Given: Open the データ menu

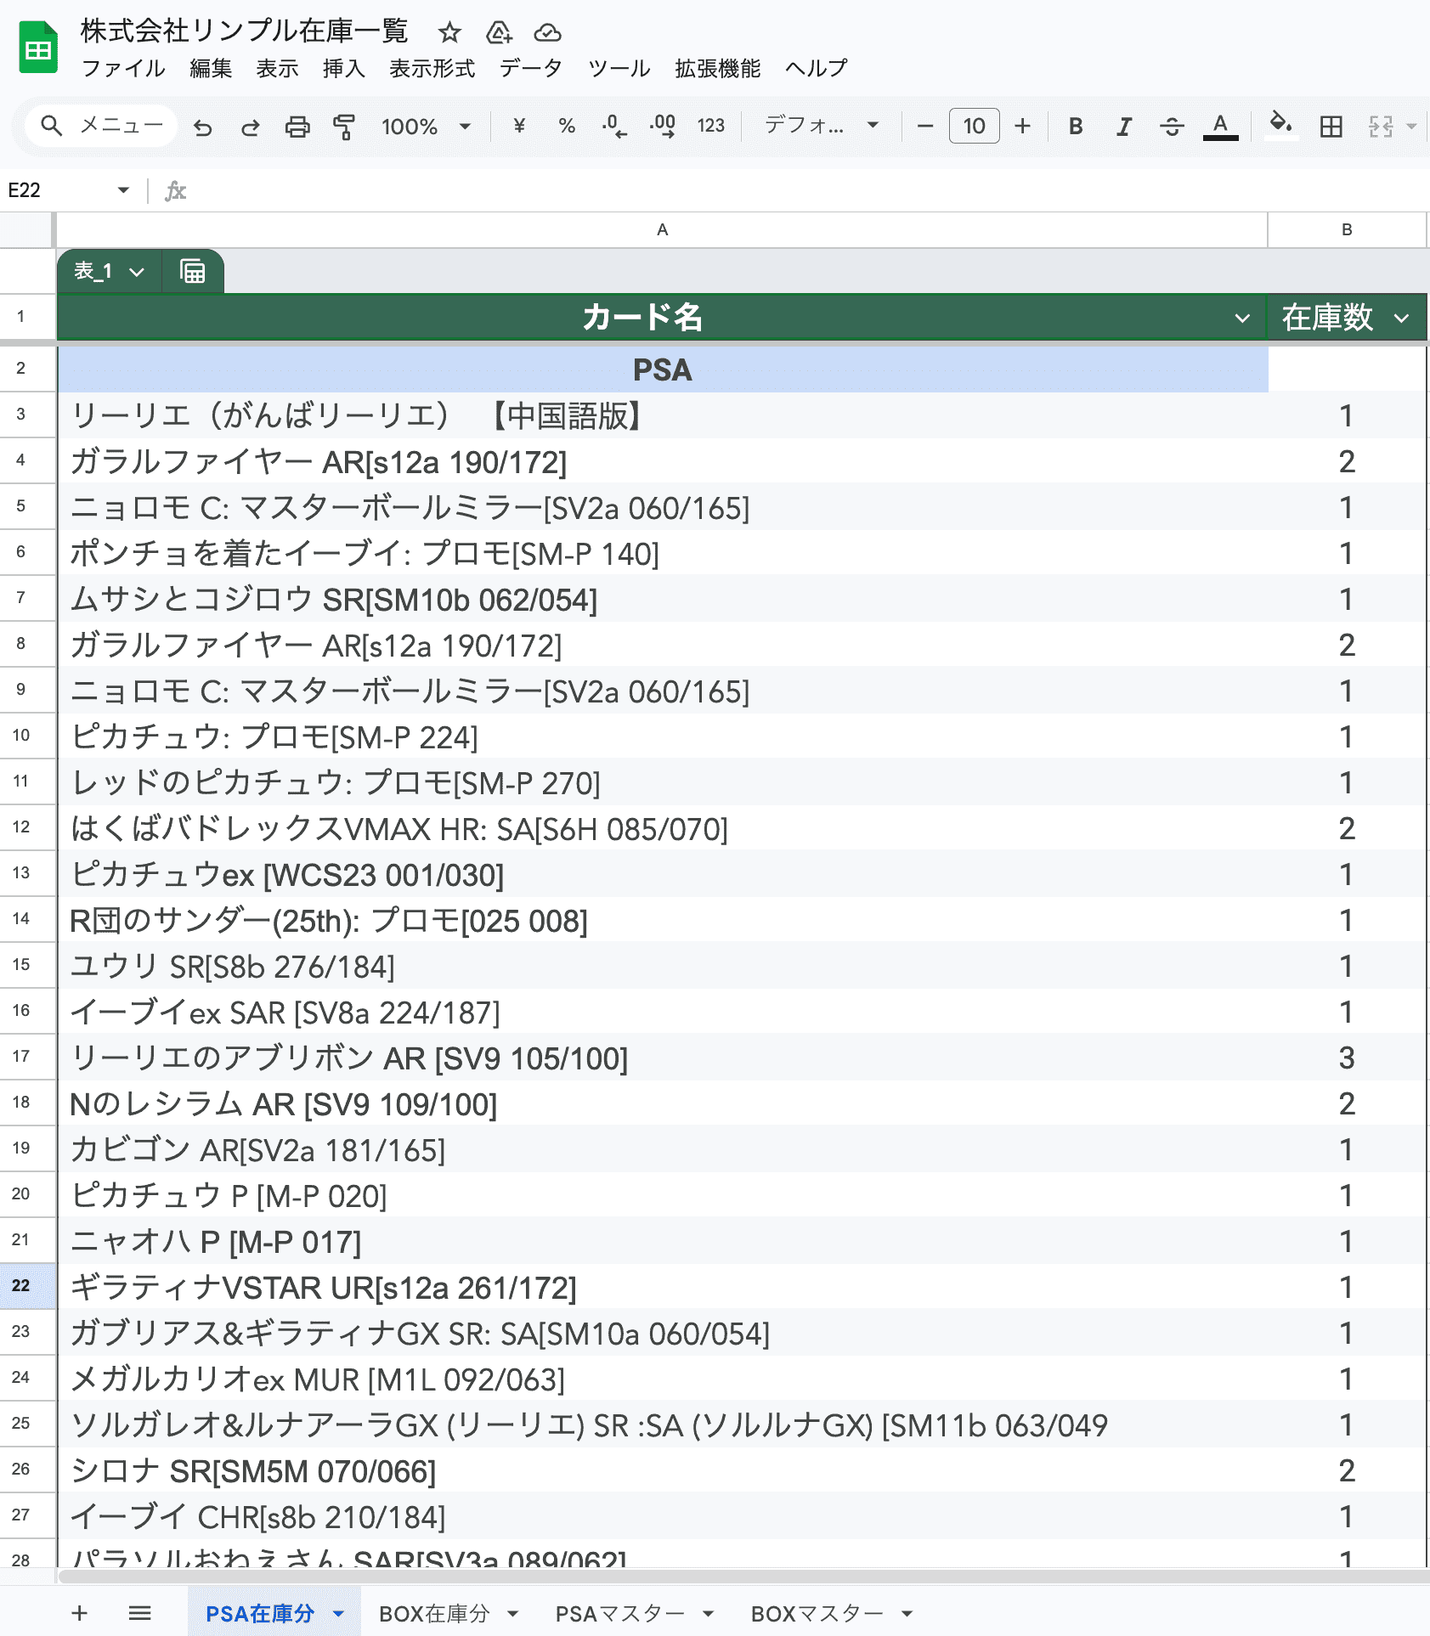Looking at the screenshot, I should 531,68.
